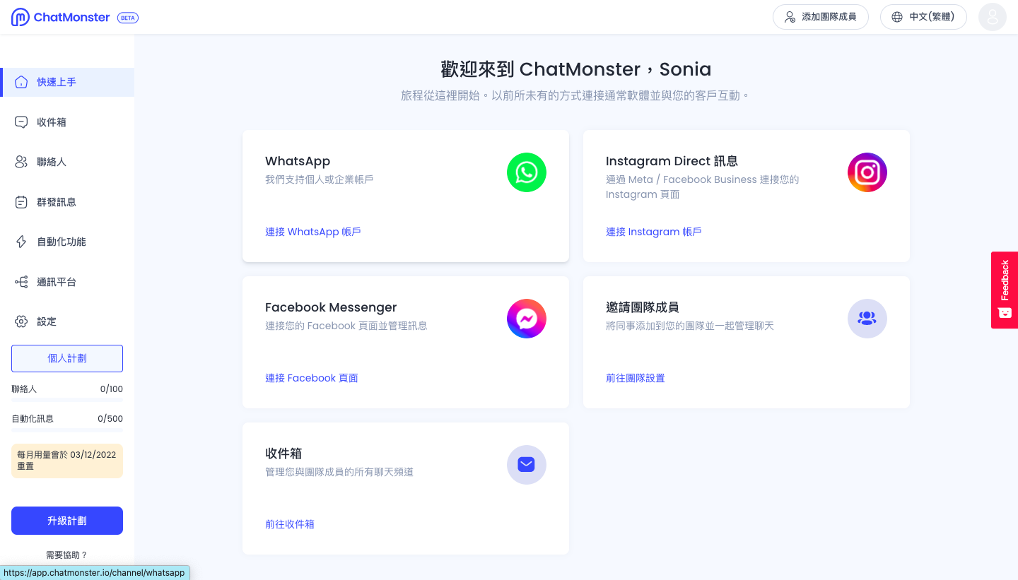Click the calendar icon for 群發訊息
This screenshot has height=580, width=1018.
point(21,202)
